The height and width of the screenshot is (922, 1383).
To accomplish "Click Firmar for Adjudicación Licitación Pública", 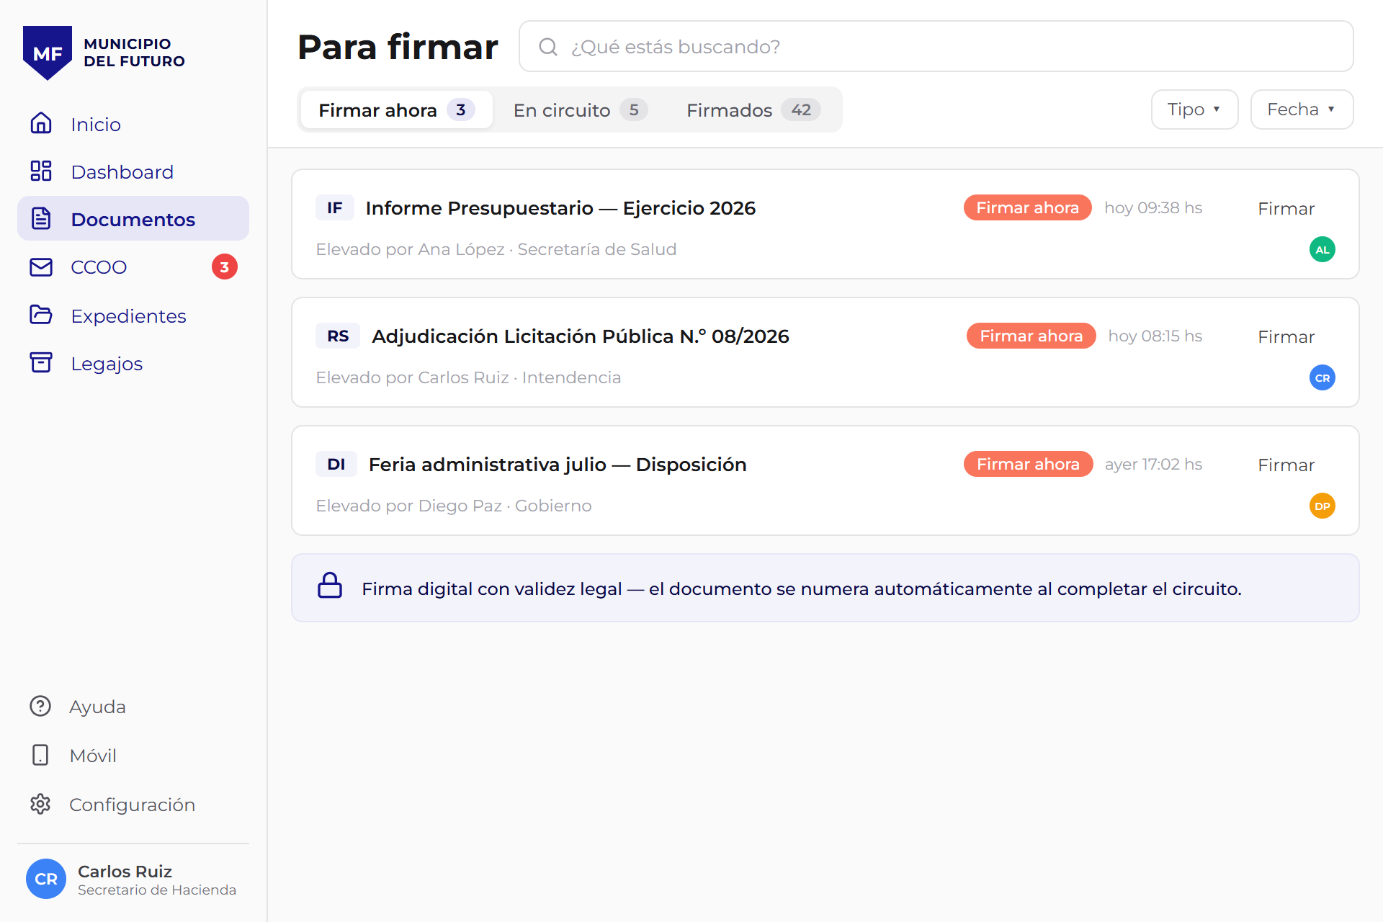I will 1286,336.
